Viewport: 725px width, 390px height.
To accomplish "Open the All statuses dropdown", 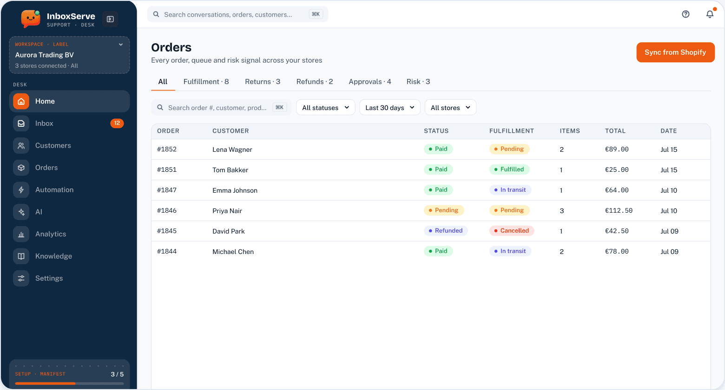I will point(325,108).
